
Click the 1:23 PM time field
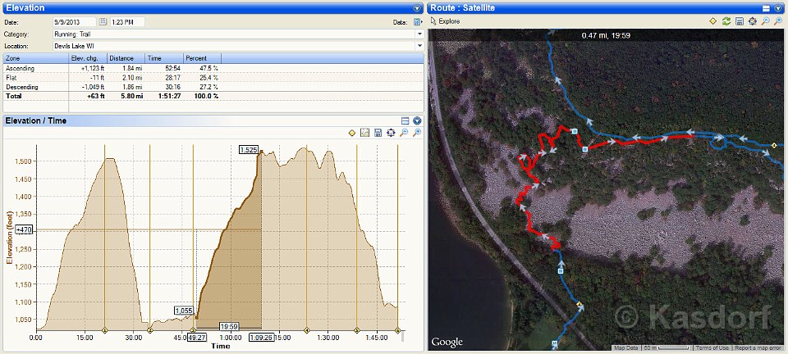(127, 21)
